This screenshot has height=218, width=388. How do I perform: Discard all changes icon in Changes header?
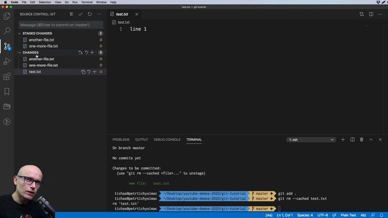click(86, 53)
